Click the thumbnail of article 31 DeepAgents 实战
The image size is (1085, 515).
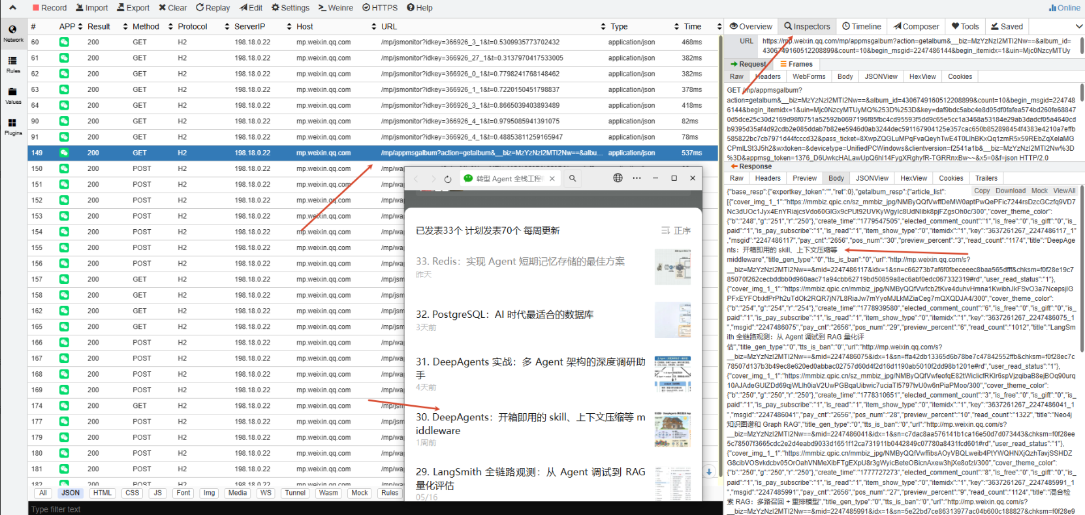(x=672, y=374)
